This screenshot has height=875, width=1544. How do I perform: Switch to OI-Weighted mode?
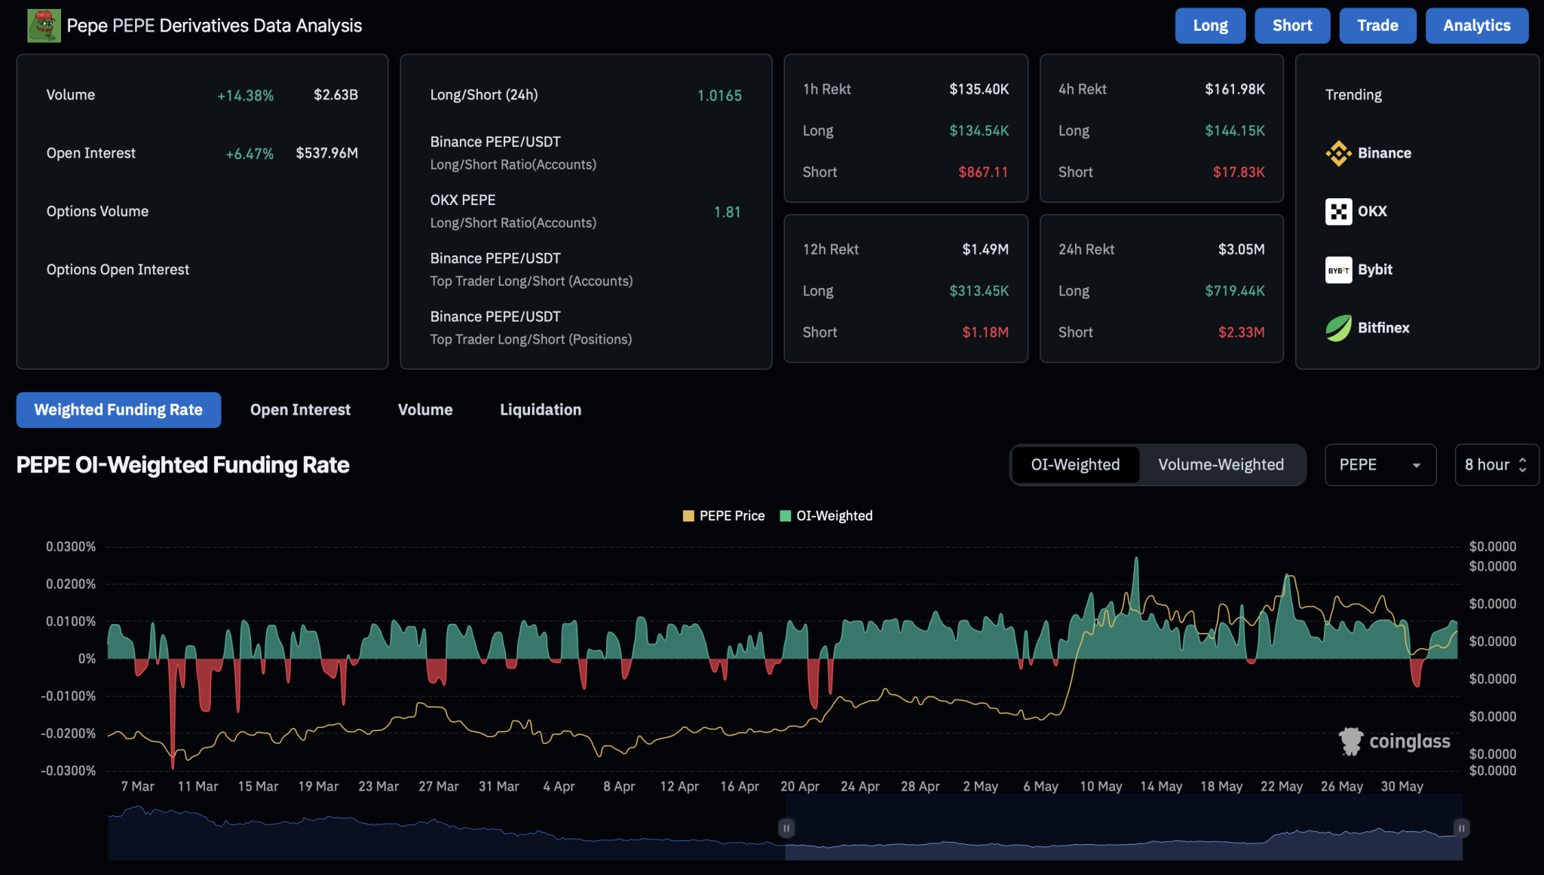pyautogui.click(x=1075, y=465)
